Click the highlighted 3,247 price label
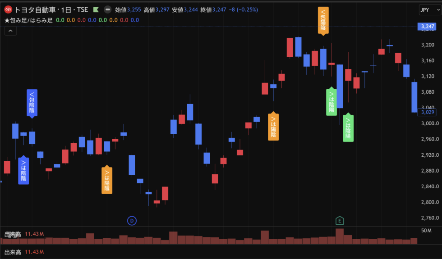Image resolution: width=442 pixels, height=259 pixels. (427, 27)
